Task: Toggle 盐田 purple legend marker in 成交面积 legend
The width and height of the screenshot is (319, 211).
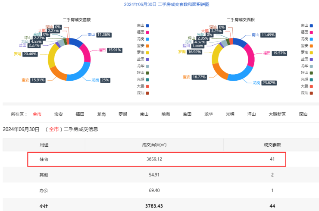Action: (311, 59)
